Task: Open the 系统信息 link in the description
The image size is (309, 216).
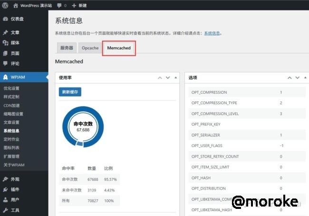Action: tap(212, 33)
